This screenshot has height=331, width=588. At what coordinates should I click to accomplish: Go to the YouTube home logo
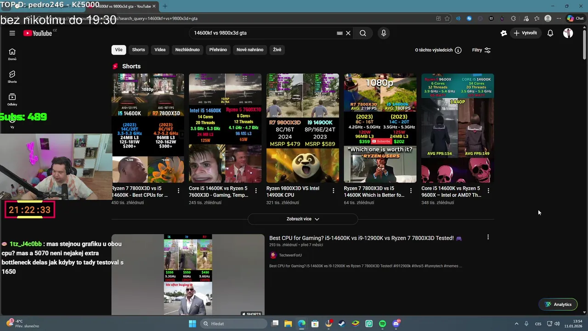pyautogui.click(x=38, y=33)
